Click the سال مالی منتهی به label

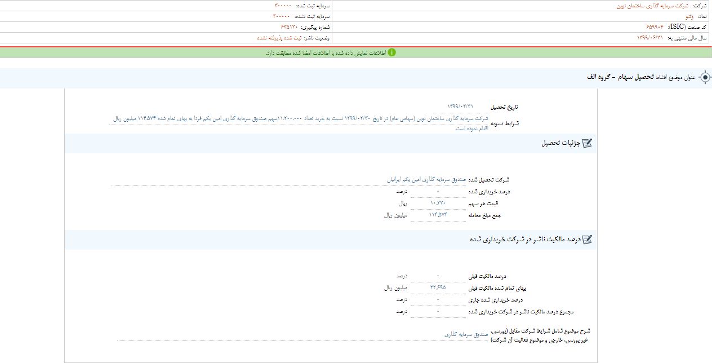point(688,38)
